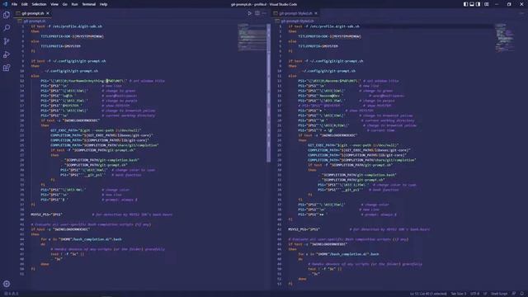This screenshot has height=297, width=528.
Task: Open the Run menu
Action: 74,4
